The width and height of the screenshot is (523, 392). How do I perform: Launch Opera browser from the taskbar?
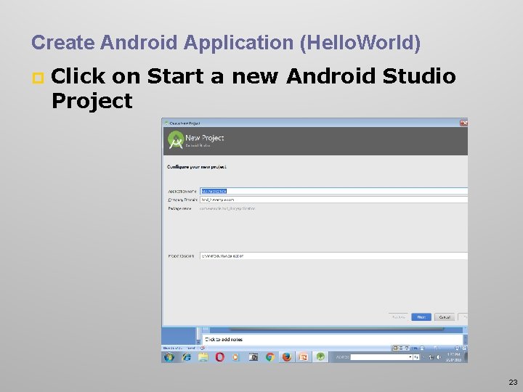click(219, 357)
